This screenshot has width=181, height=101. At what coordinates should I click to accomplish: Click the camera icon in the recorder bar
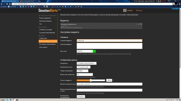(x=158, y=1)
